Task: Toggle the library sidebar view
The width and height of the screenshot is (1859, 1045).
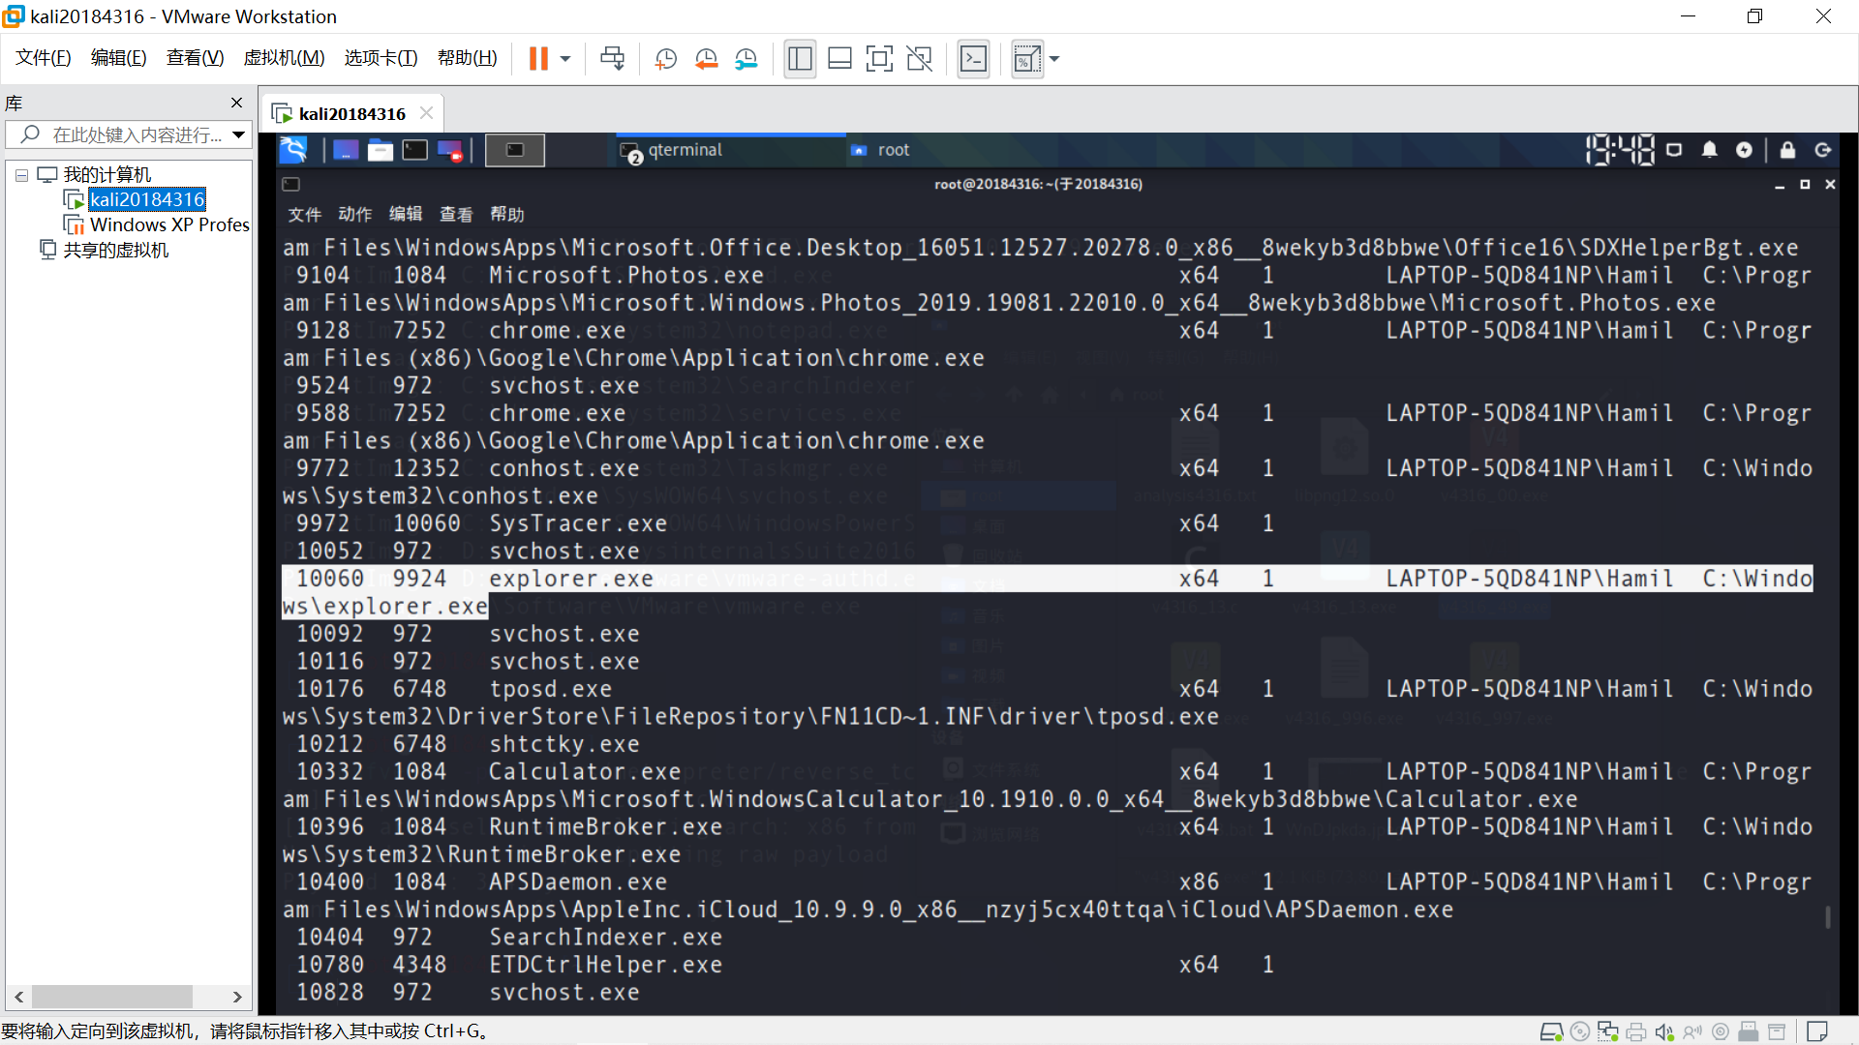Action: coord(800,59)
